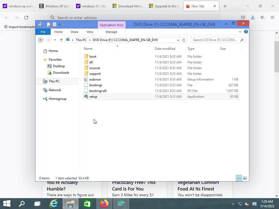This screenshot has width=279, height=209.
Task: Open Explorer help question mark
Action: pos(246,32)
